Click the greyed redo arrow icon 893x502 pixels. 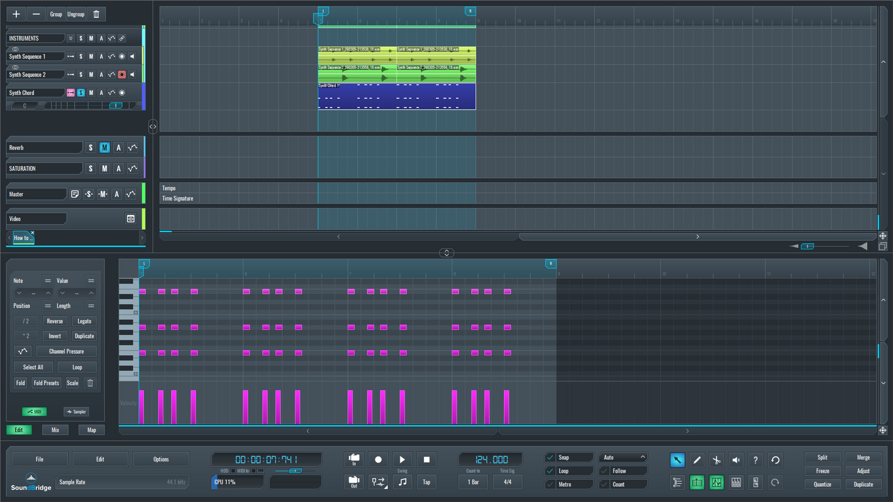[775, 482]
